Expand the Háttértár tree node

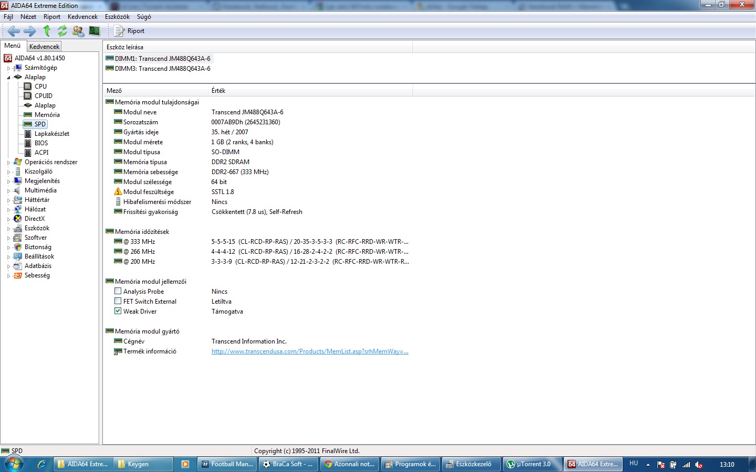[8, 200]
